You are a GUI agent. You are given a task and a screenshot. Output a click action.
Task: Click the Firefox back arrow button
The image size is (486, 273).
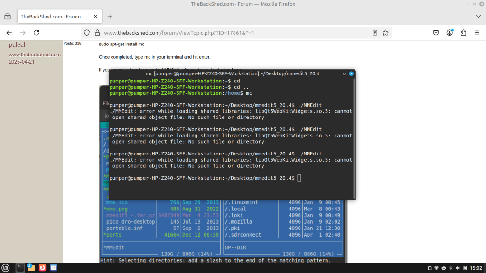[9, 33]
